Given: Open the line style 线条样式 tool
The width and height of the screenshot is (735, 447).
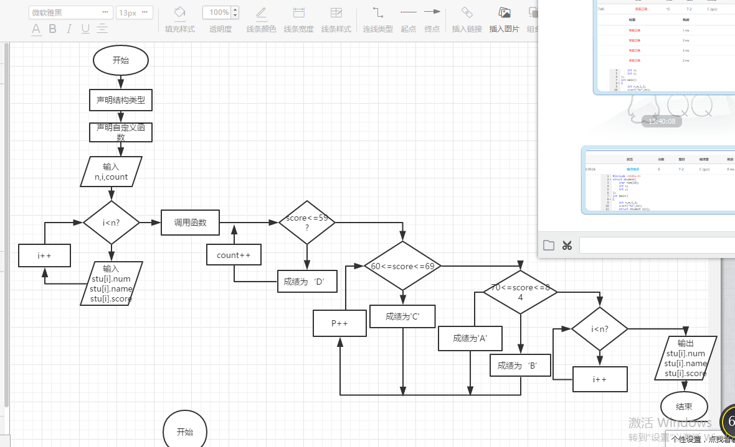Looking at the screenshot, I should (x=336, y=20).
